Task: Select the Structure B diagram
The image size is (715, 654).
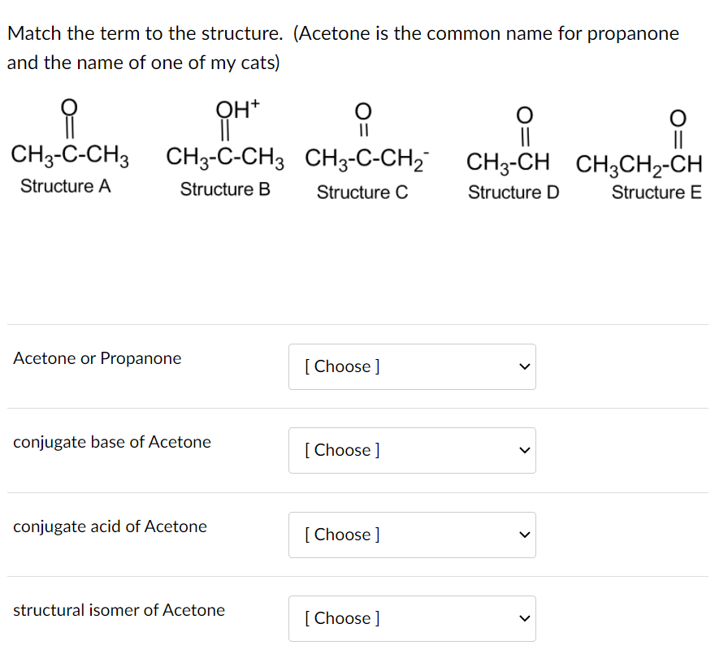Action: [x=223, y=146]
